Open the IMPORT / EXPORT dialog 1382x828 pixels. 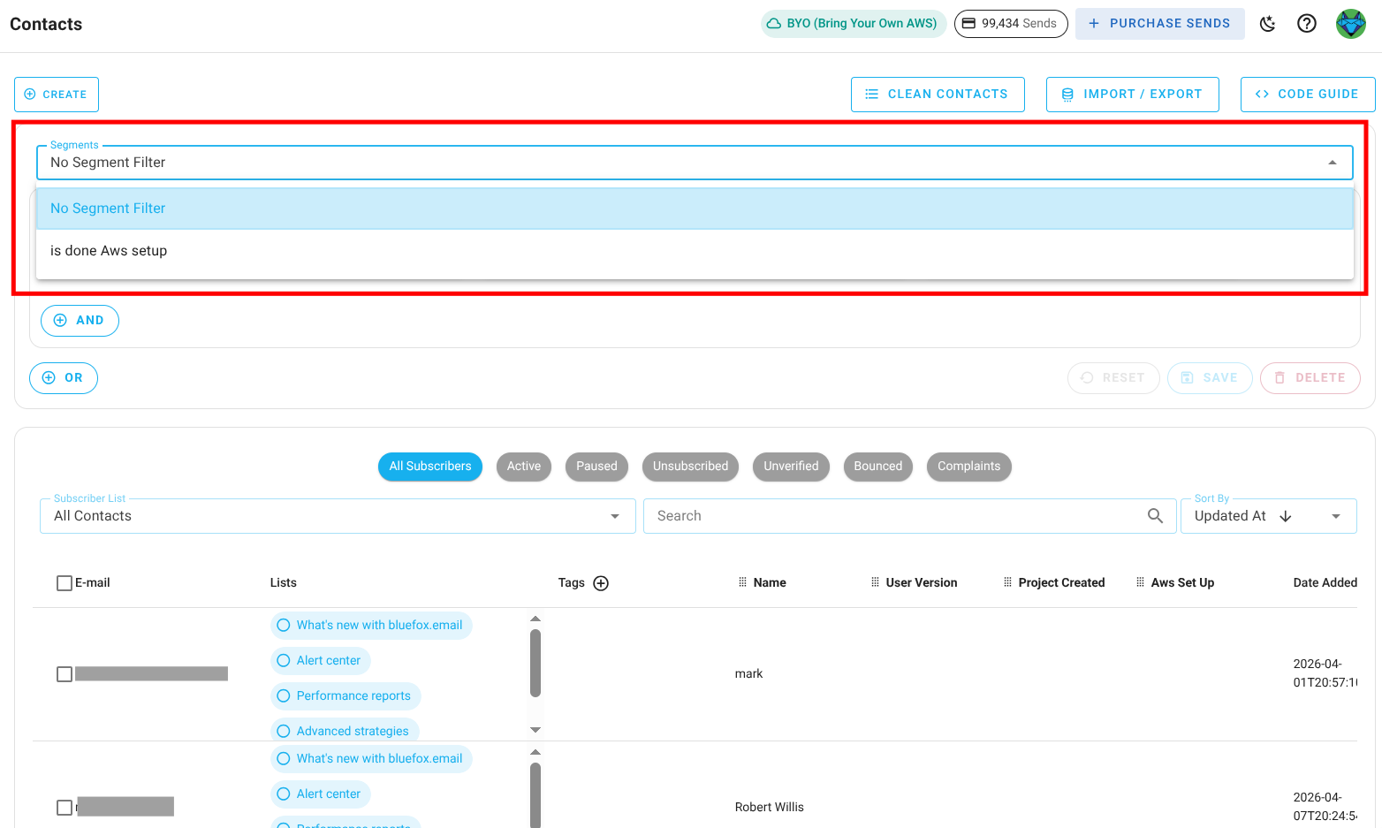(x=1132, y=94)
